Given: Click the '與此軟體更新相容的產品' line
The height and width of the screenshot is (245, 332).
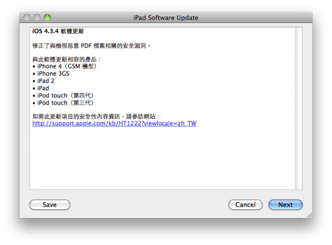Looking at the screenshot, I should coord(66,59).
